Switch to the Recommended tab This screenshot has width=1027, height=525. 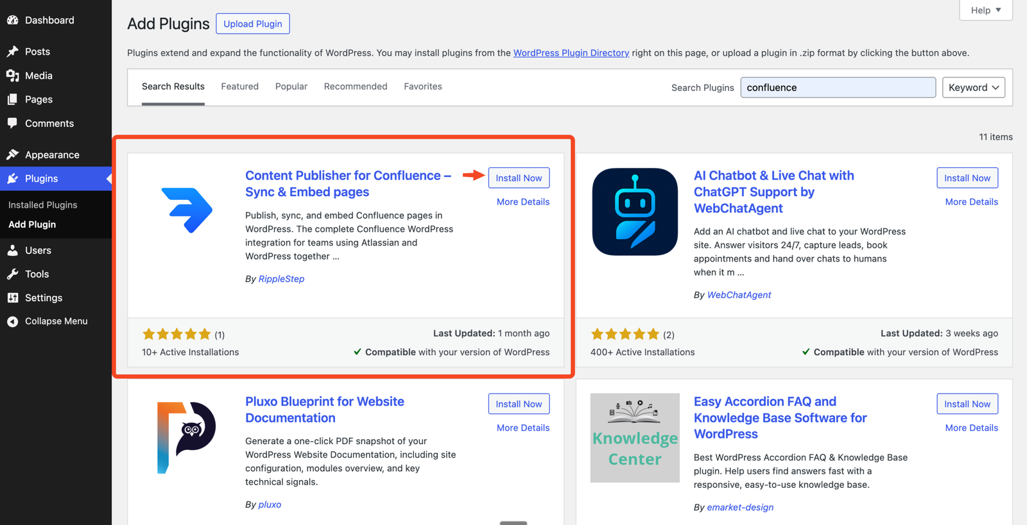click(356, 87)
